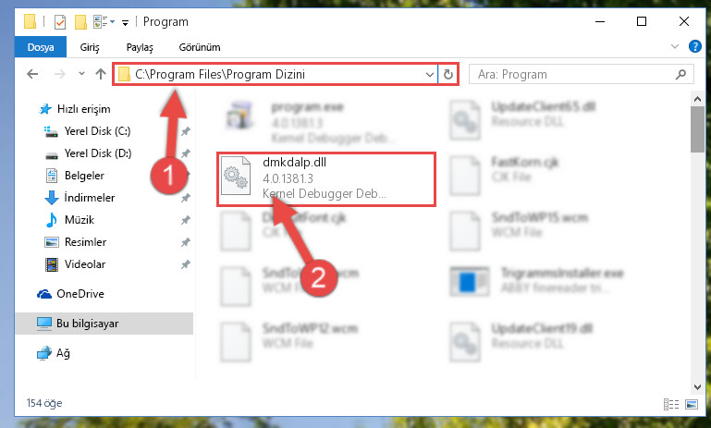Open Help via the blue question mark
711x428 pixels.
(694, 46)
